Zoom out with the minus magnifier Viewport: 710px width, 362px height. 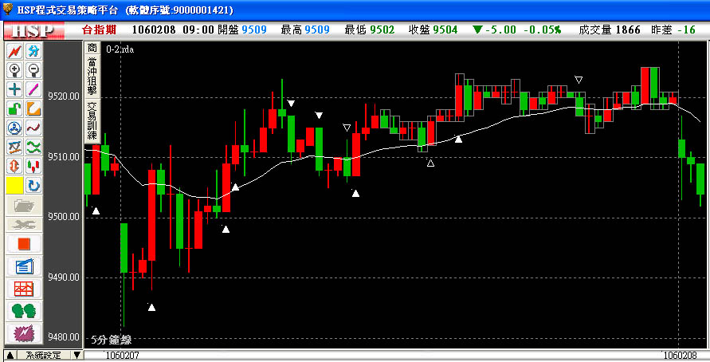(x=33, y=70)
